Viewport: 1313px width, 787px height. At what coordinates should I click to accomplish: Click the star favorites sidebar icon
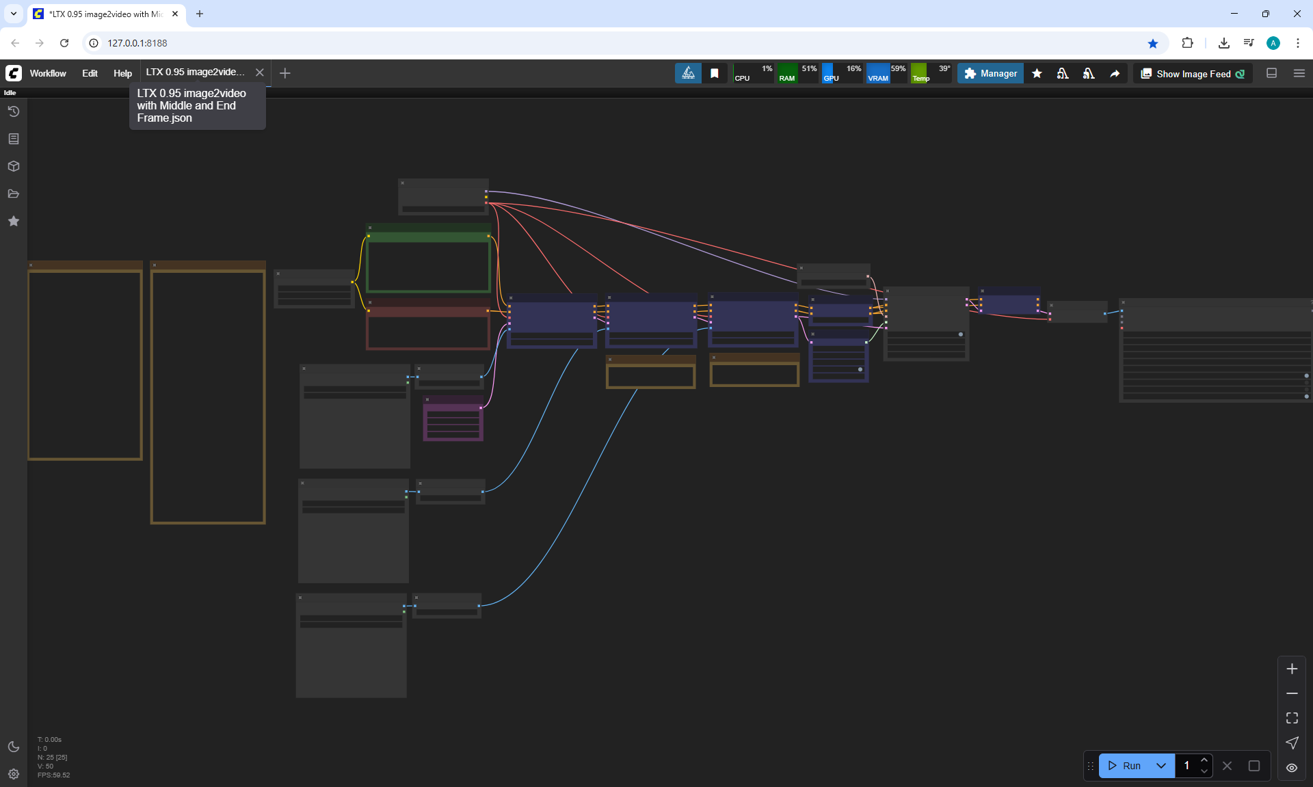pyautogui.click(x=14, y=221)
